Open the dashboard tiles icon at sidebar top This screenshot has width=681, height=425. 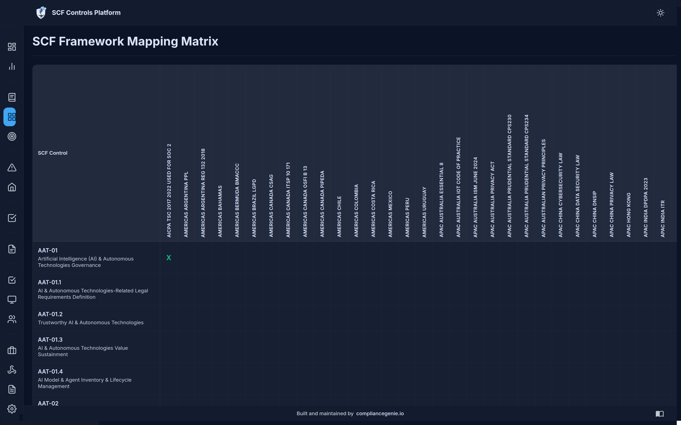click(x=12, y=47)
